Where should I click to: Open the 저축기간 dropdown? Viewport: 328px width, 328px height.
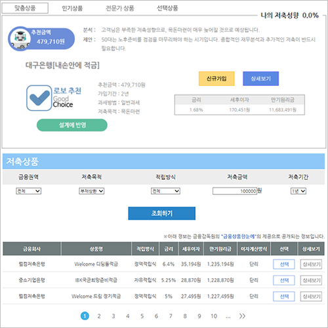pos(298,191)
